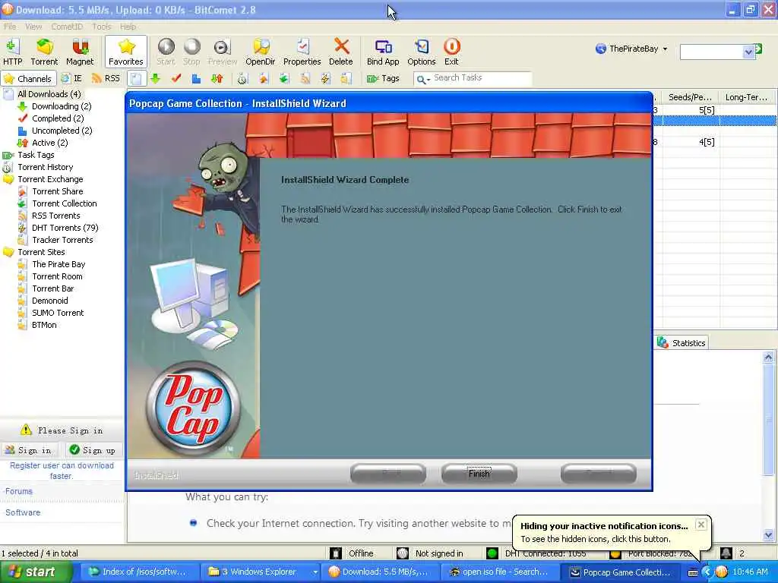Open the File menu

(10, 27)
